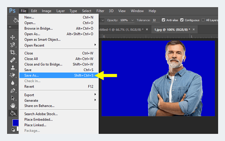
Task: Select the Crop tool
Action: [x=13, y=52]
